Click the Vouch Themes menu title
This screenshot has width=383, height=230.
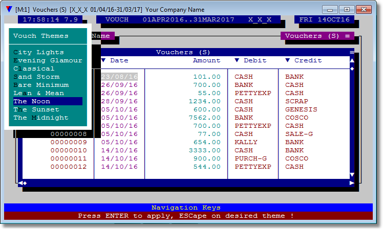(41, 36)
